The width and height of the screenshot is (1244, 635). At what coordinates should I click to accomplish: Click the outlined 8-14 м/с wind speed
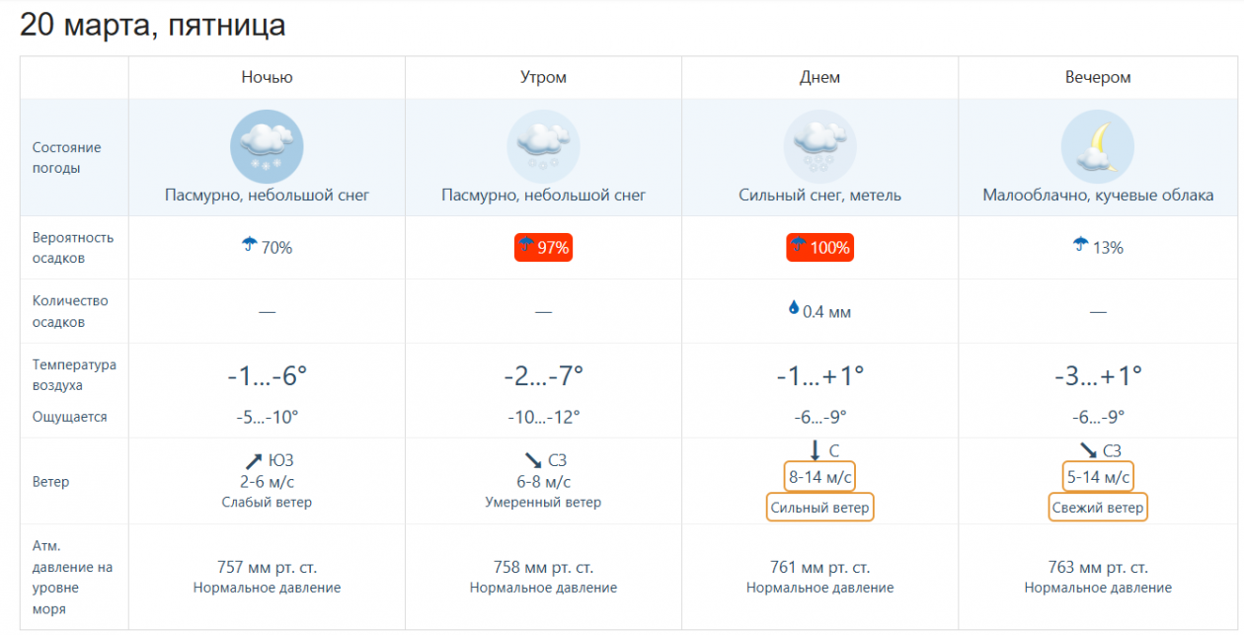[819, 478]
